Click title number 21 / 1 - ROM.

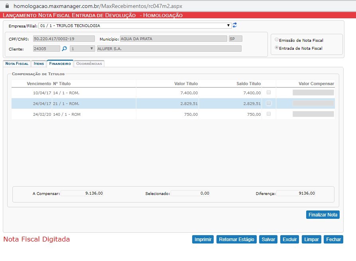[x=66, y=103]
